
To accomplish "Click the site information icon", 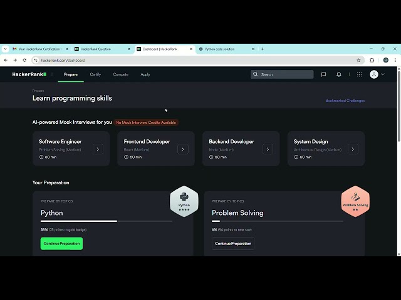I will click(x=36, y=60).
